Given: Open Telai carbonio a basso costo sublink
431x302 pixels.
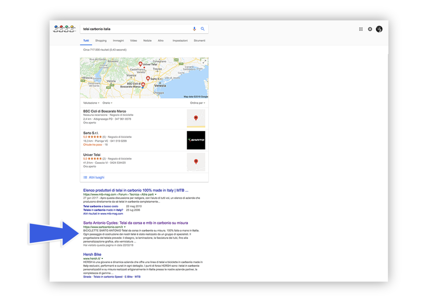Looking at the screenshot, I should [100, 206].
